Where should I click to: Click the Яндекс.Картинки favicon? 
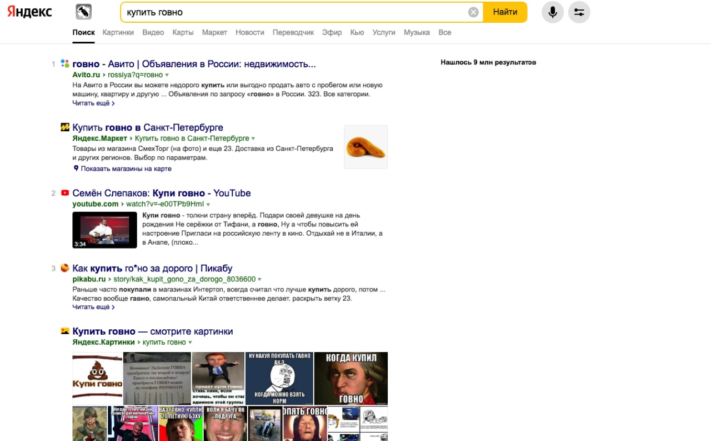65,331
